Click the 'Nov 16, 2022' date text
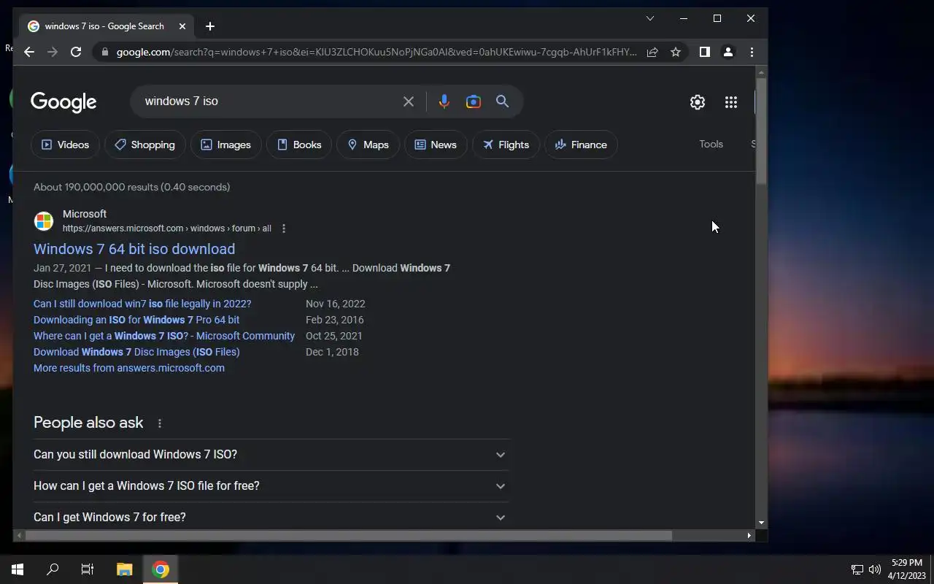 [336, 304]
